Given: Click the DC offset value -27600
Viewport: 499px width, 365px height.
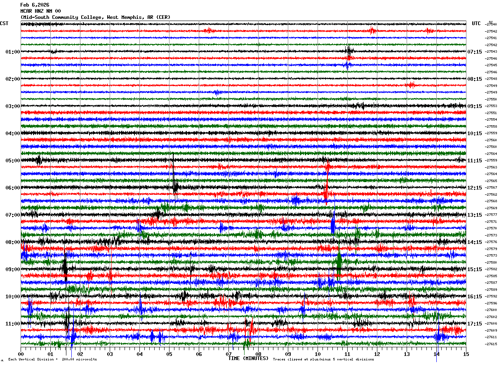Looking at the screenshot, I should (491, 310).
